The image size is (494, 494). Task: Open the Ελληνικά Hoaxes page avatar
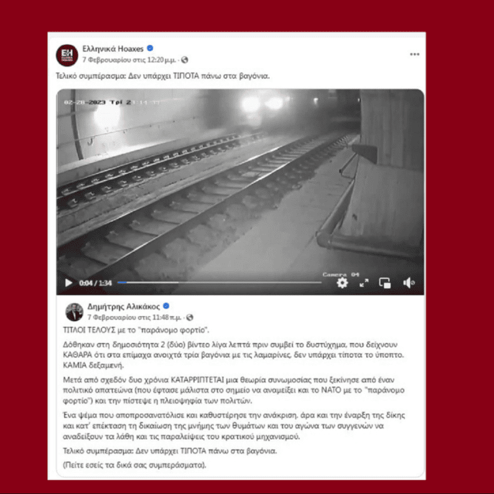67,55
